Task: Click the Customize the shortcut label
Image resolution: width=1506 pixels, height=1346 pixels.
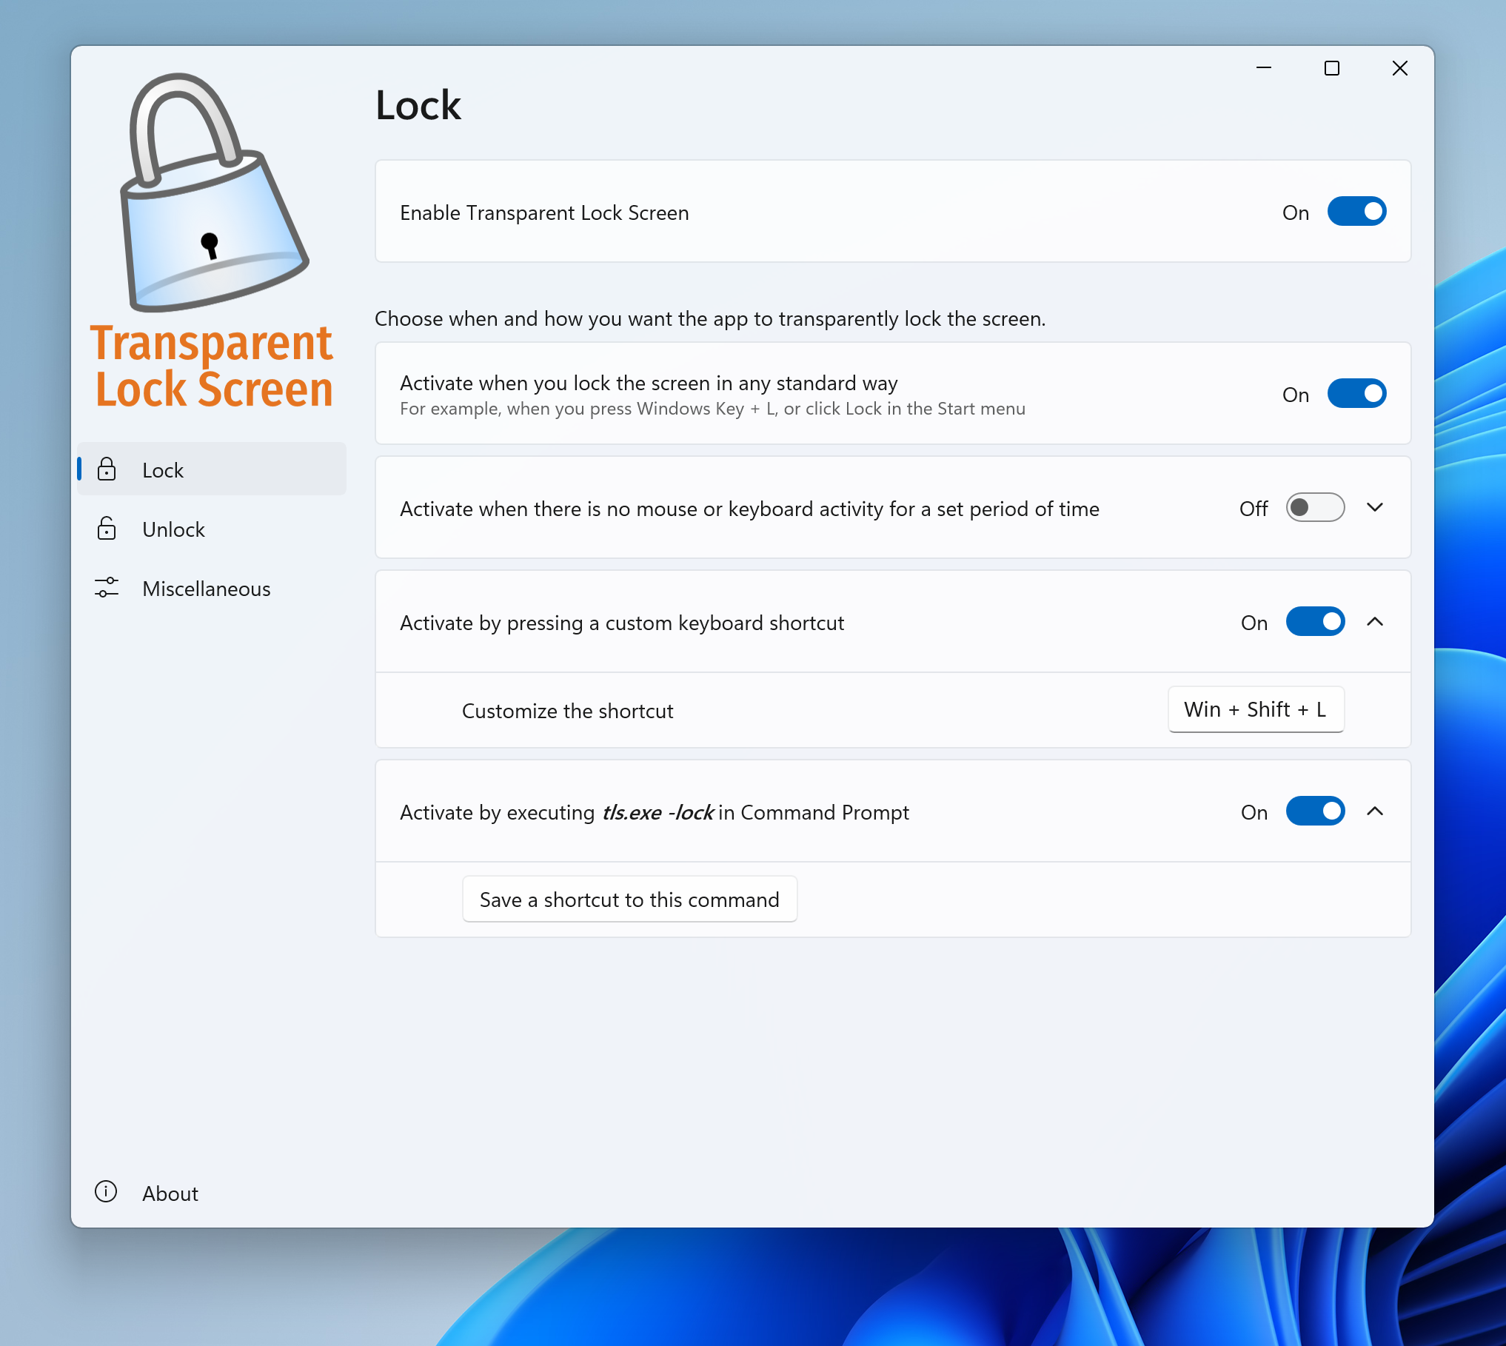Action: pyautogui.click(x=567, y=711)
